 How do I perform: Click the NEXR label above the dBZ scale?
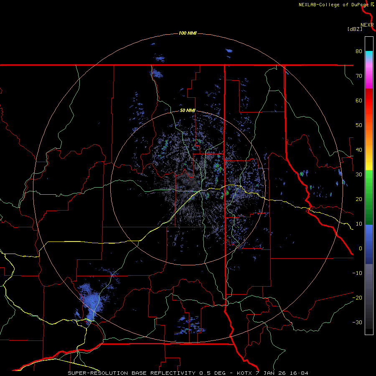pos(367,25)
